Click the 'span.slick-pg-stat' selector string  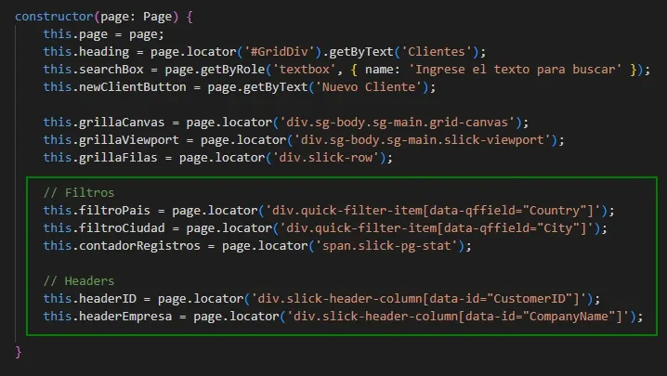click(x=386, y=246)
